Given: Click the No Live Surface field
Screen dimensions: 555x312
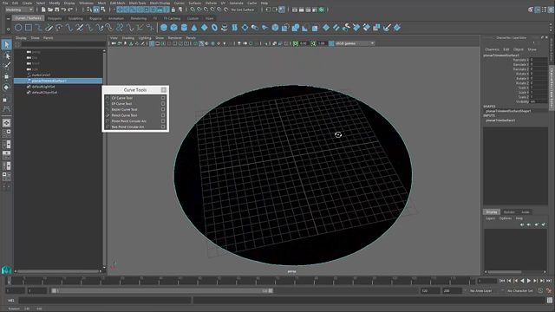Looking at the screenshot, I should 243,10.
